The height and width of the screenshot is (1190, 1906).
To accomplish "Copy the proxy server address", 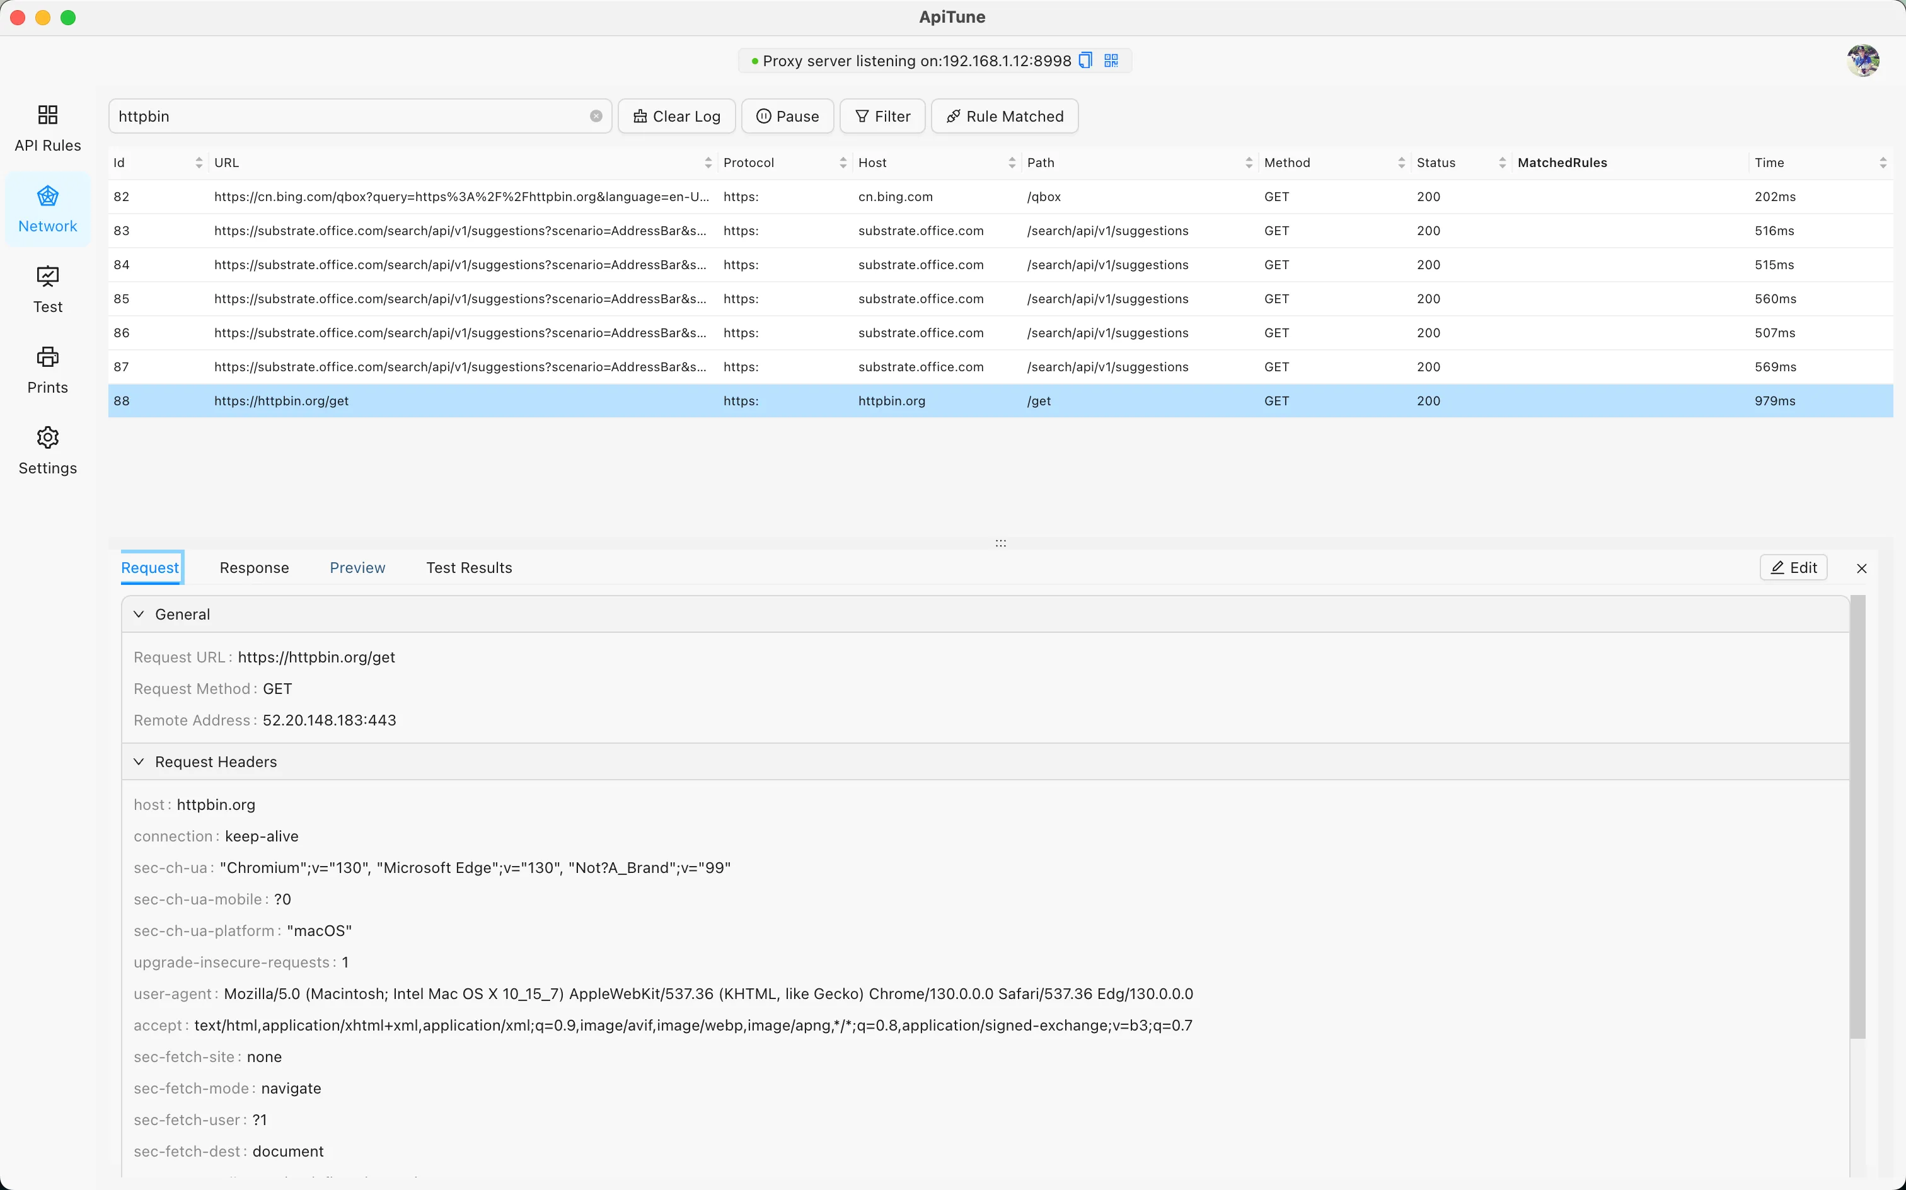I will coord(1085,60).
